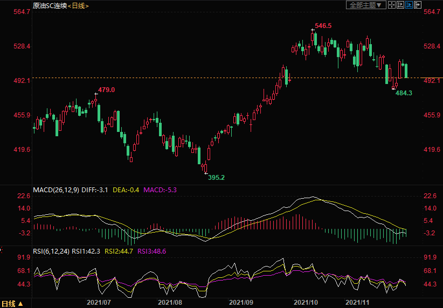443x308 pixels.
Task: Click the 546.5 high price marker
Action: pyautogui.click(x=323, y=26)
